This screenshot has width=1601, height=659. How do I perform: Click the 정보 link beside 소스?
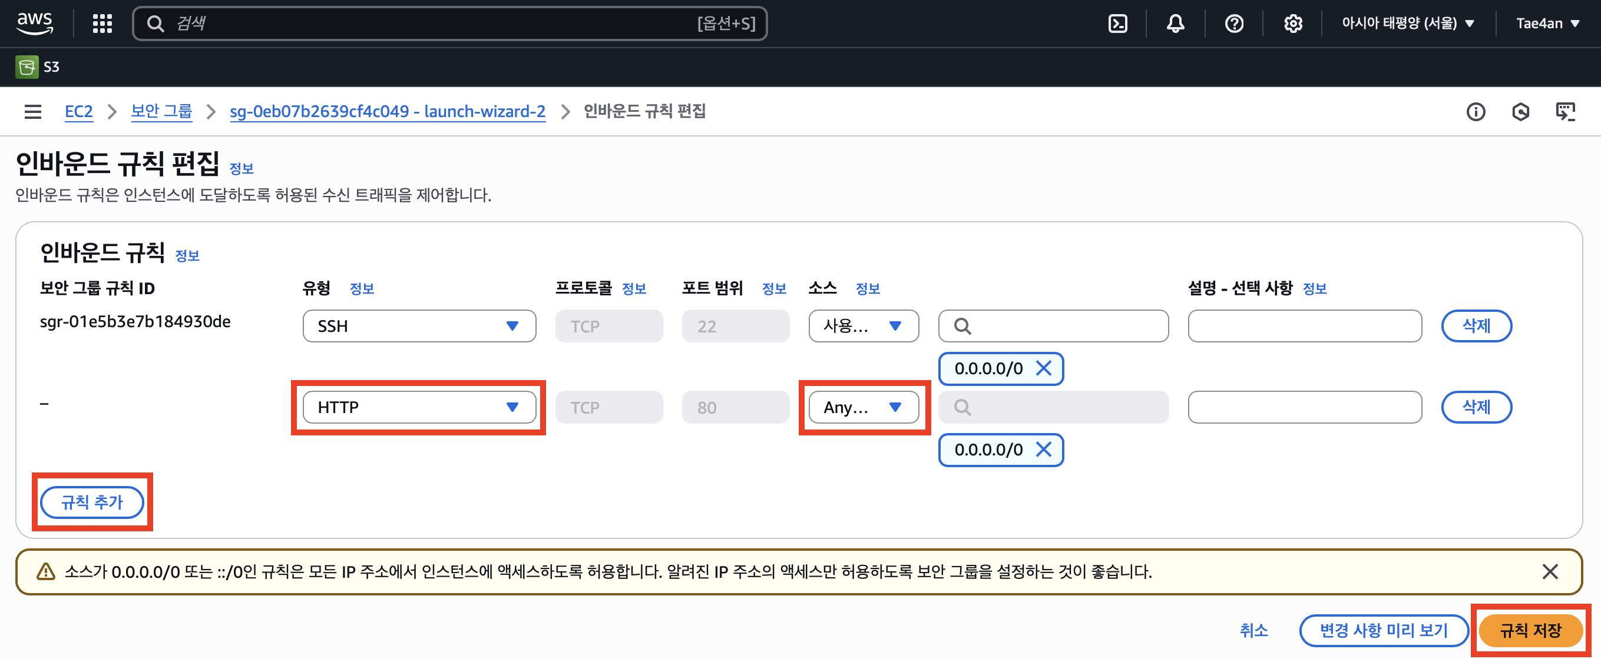868,288
